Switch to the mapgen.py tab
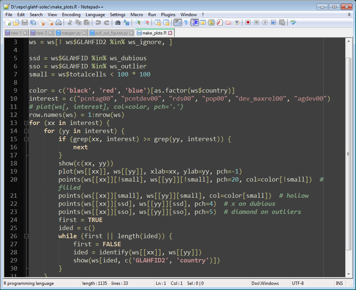The height and width of the screenshot is (290, 356). pos(69,33)
